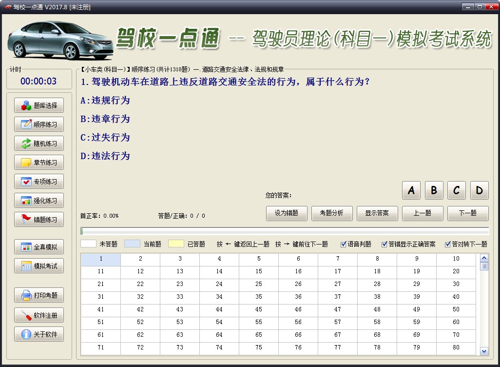
Task: Begin 模拟考试 mock exam
Action: pos(38,266)
